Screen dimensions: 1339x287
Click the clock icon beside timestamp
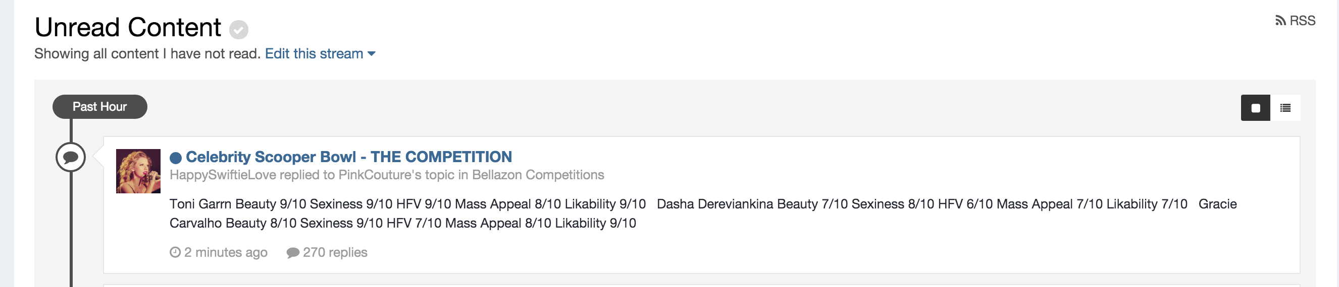coord(175,252)
